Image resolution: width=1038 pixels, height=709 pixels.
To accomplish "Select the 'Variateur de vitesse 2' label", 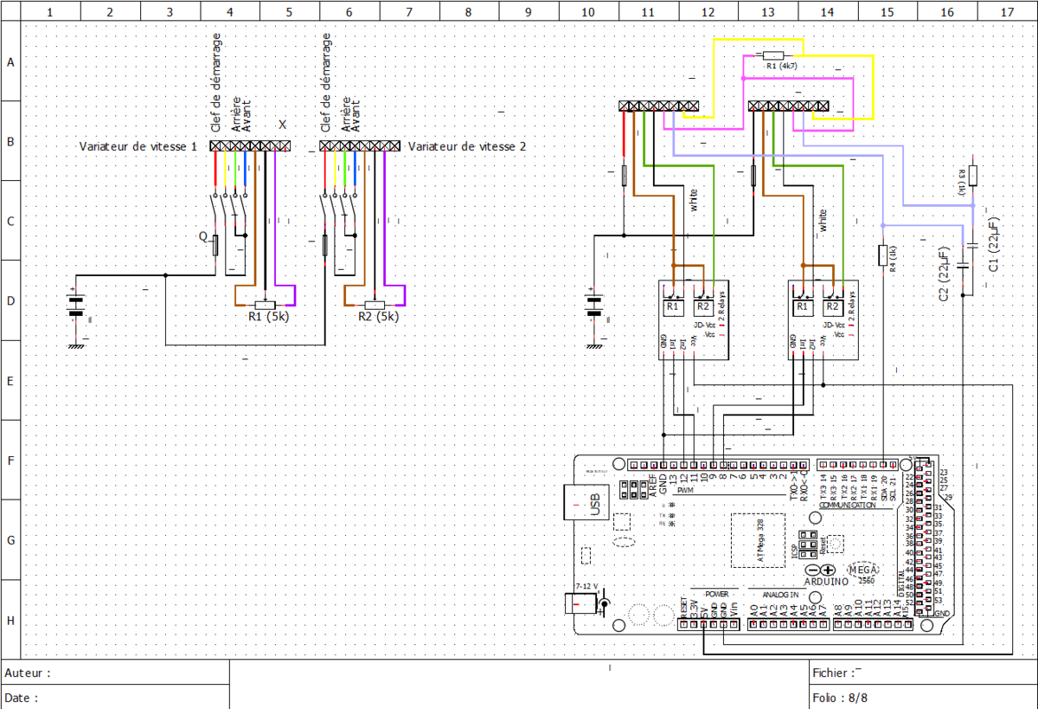I will point(467,146).
